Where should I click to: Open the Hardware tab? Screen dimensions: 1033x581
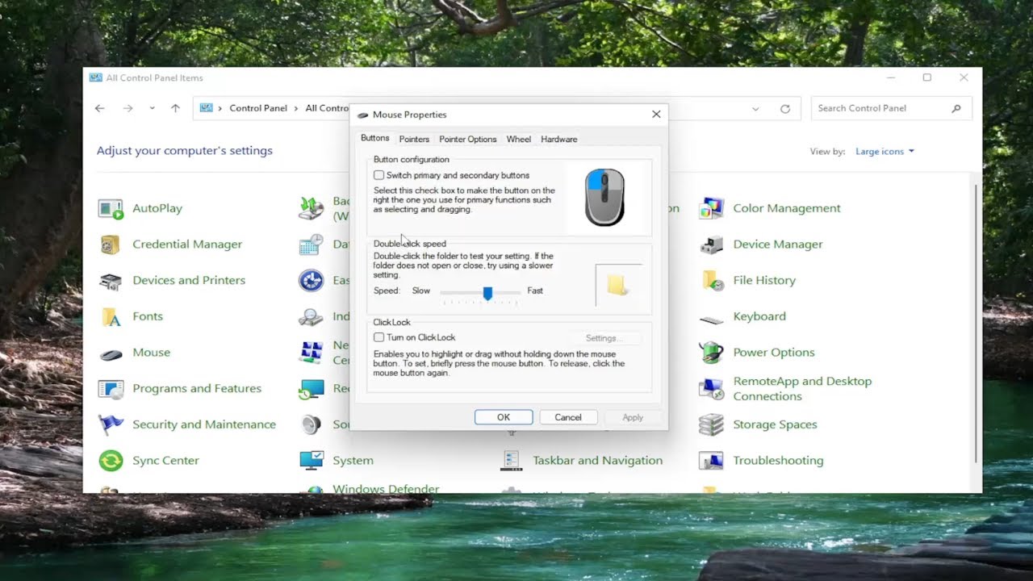[x=559, y=140]
